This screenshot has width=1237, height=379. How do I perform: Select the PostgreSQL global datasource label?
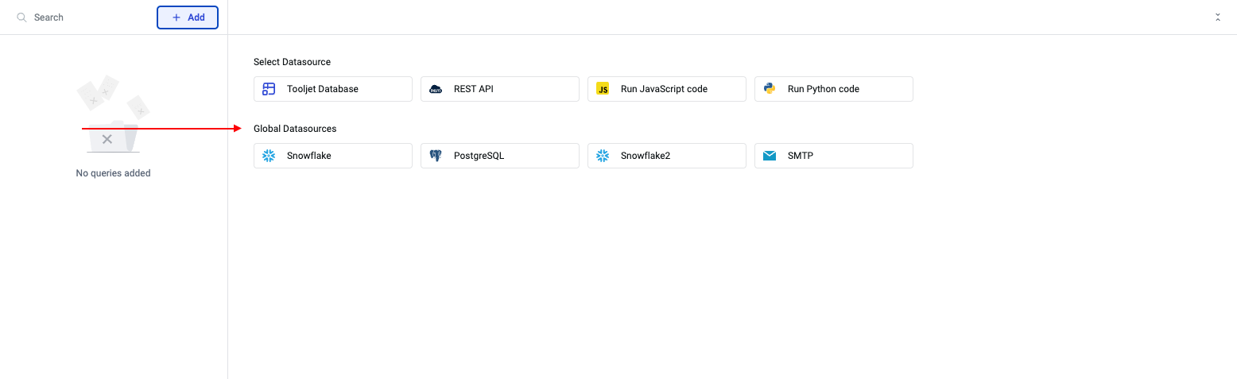[479, 156]
